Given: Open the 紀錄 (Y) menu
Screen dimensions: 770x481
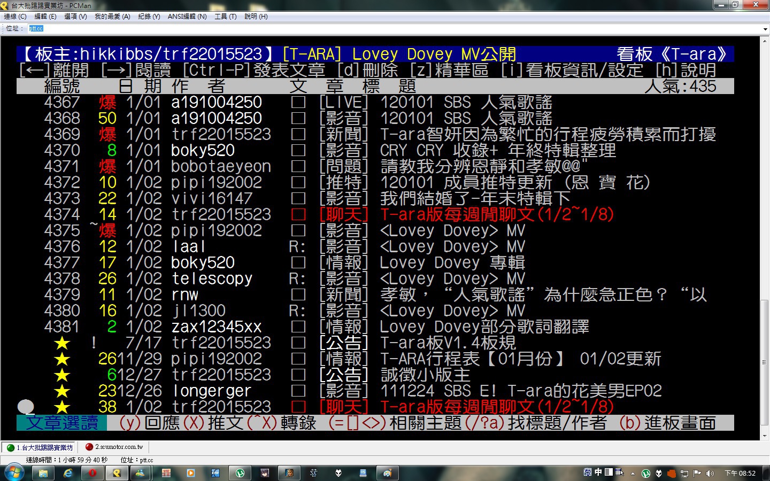Looking at the screenshot, I should pyautogui.click(x=149, y=17).
